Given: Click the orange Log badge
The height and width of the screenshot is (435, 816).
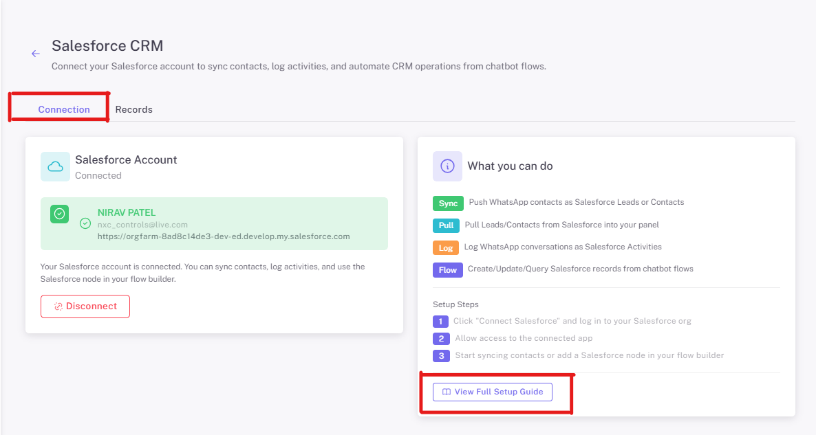Looking at the screenshot, I should [445, 248].
